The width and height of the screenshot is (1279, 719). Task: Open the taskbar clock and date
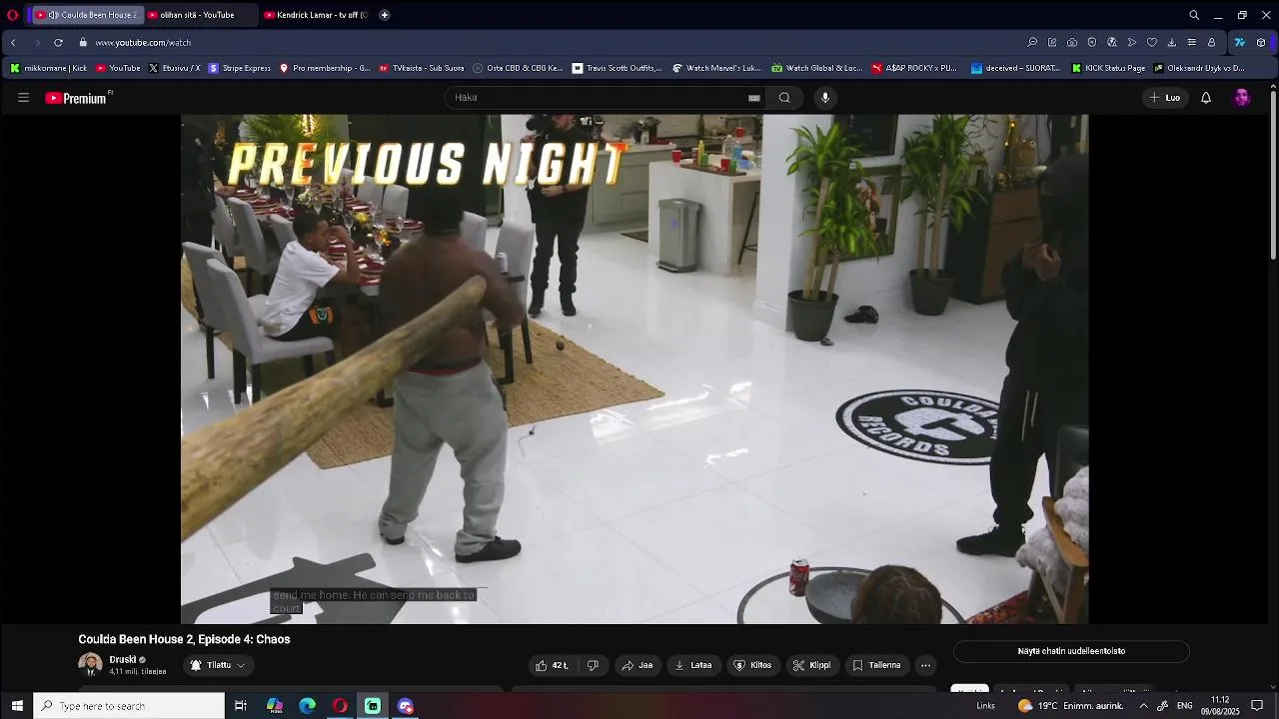click(x=1220, y=706)
